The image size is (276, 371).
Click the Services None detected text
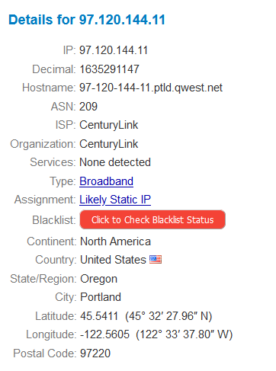click(x=115, y=162)
